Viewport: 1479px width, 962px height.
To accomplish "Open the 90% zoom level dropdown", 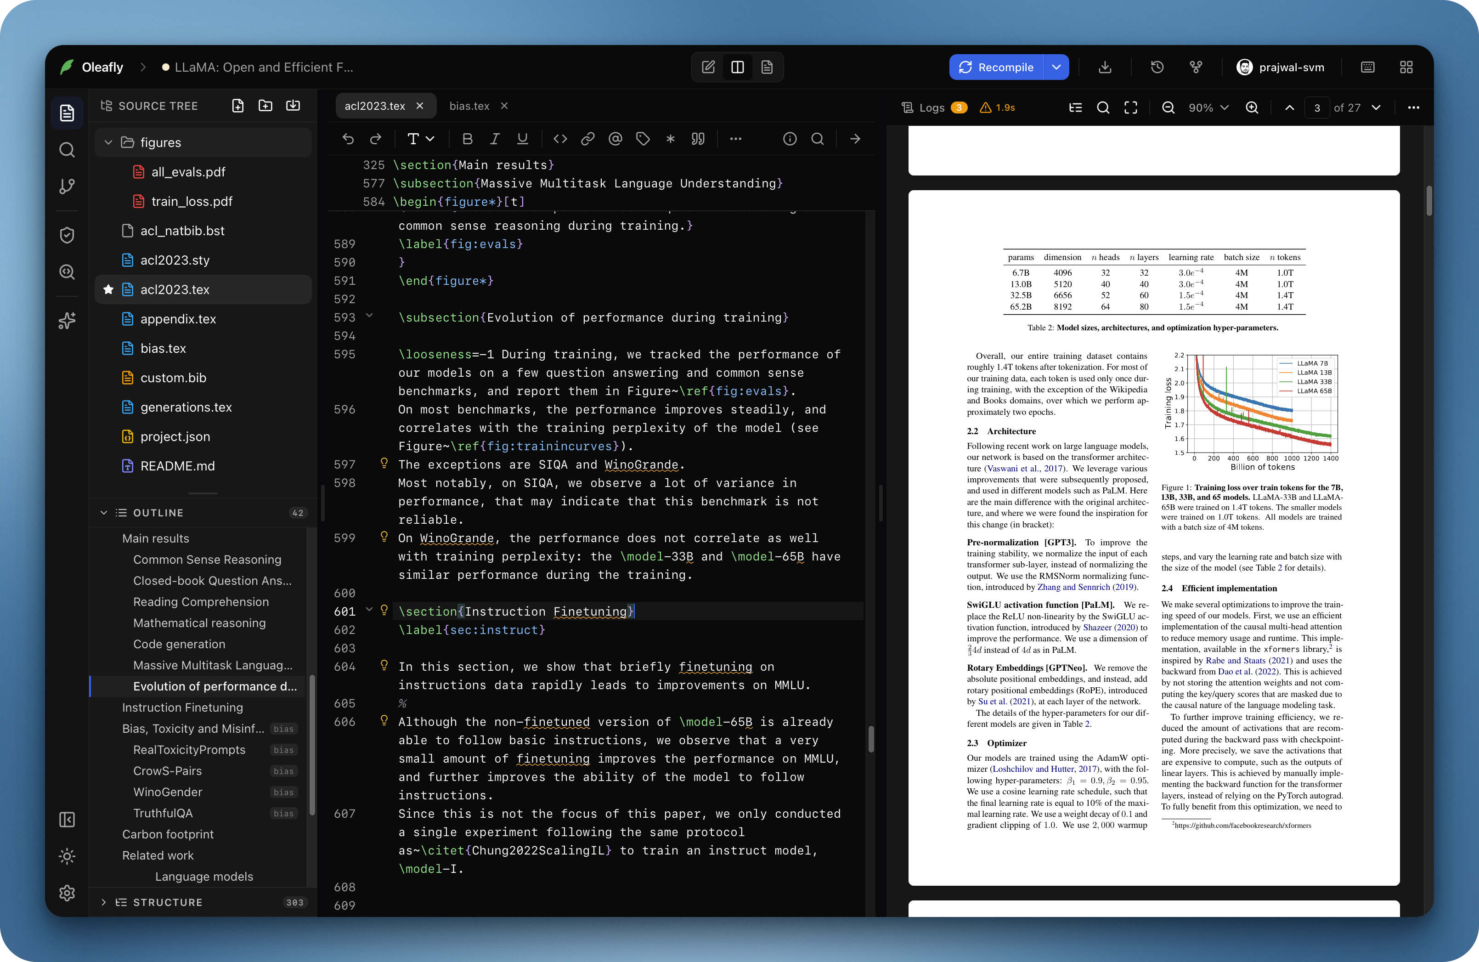I will coord(1208,108).
